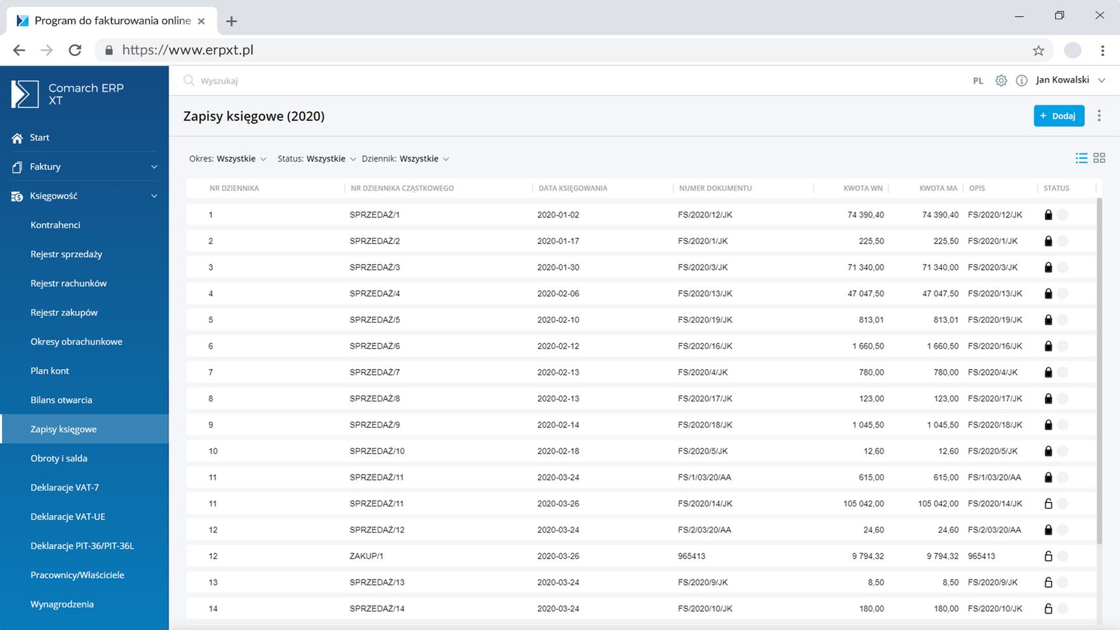Click the lock icon for FS/2020/1/JK row

click(x=1048, y=241)
